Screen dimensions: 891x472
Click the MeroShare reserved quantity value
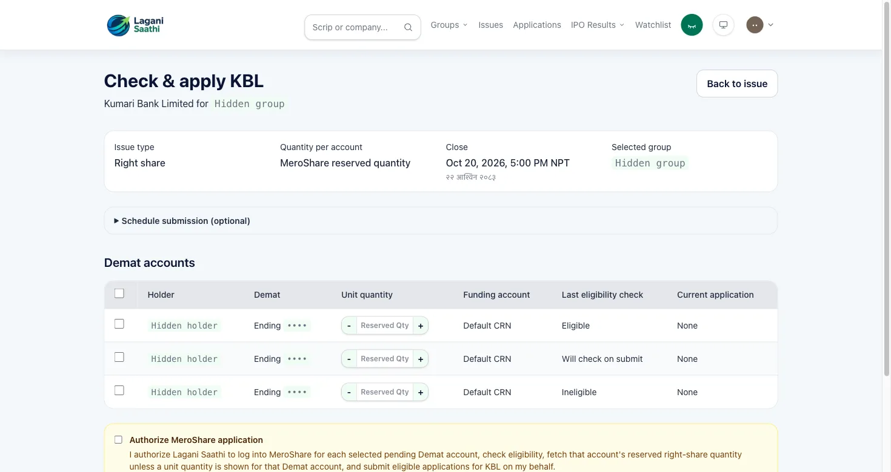click(x=345, y=163)
